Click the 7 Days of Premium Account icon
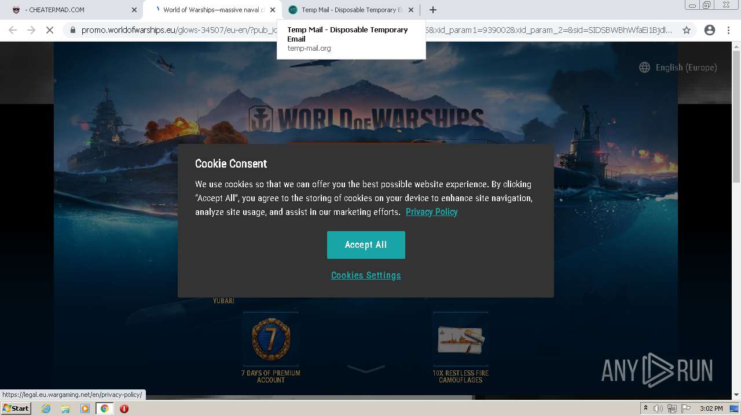The image size is (741, 416). tap(271, 339)
